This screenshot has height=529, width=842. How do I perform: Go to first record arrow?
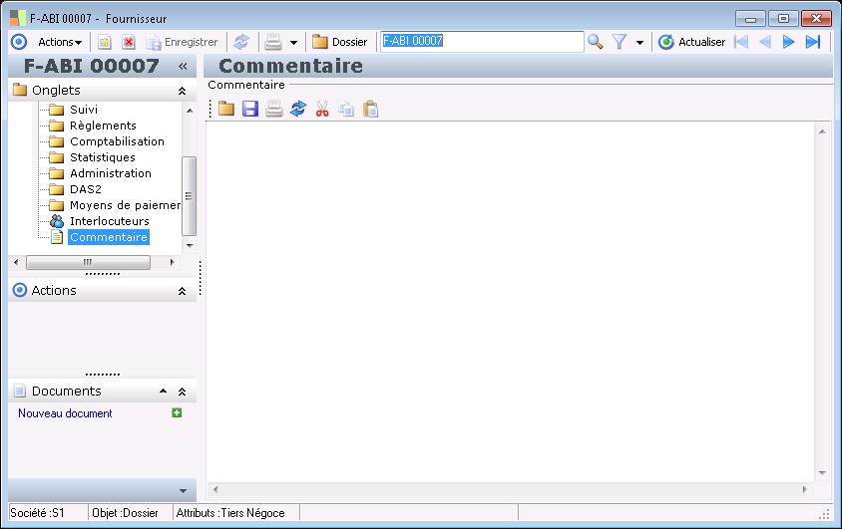pyautogui.click(x=741, y=42)
